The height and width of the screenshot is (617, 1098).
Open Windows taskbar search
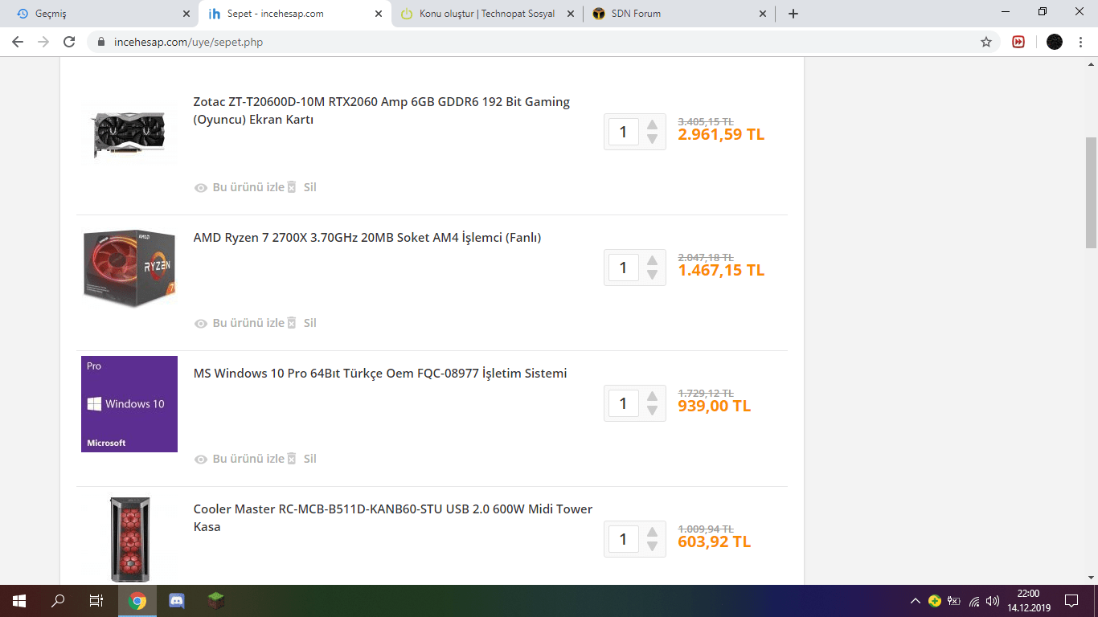(58, 601)
